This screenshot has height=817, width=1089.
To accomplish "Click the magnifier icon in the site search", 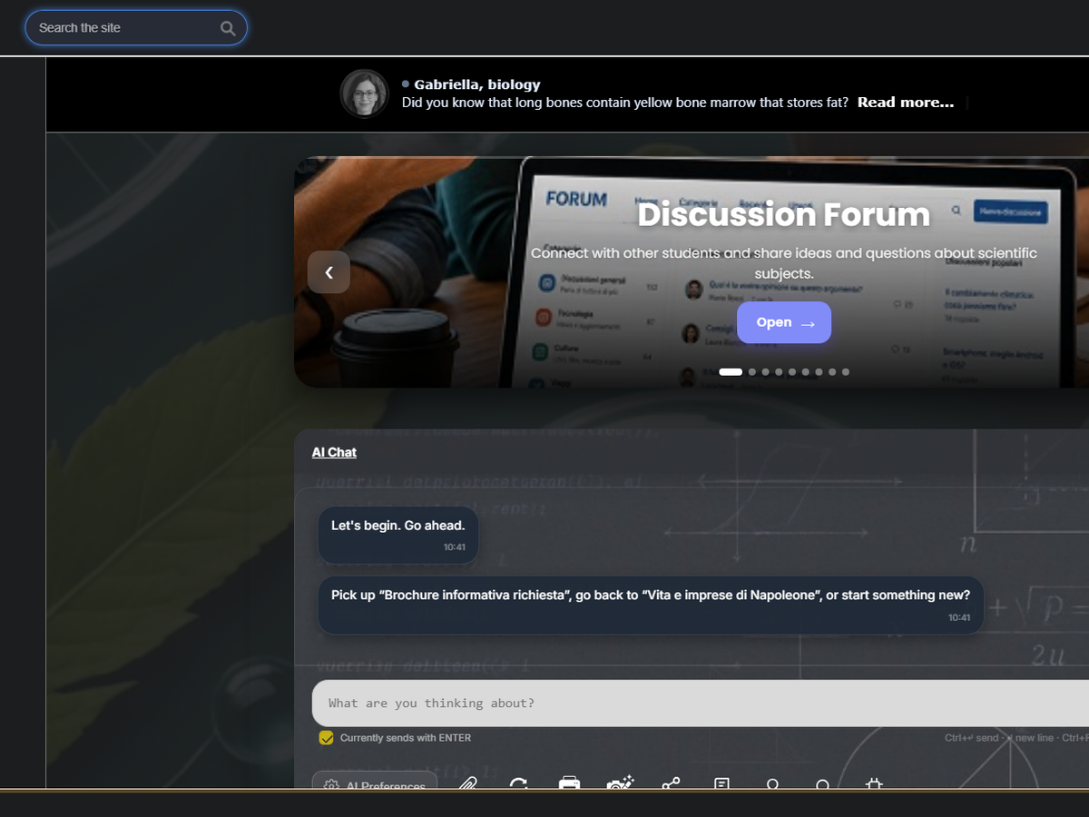I will tap(228, 28).
